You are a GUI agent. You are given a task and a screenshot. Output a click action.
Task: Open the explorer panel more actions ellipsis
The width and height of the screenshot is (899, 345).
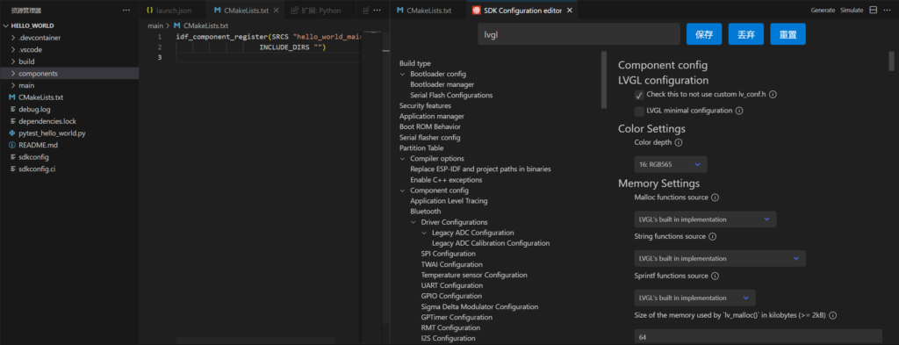coord(126,11)
